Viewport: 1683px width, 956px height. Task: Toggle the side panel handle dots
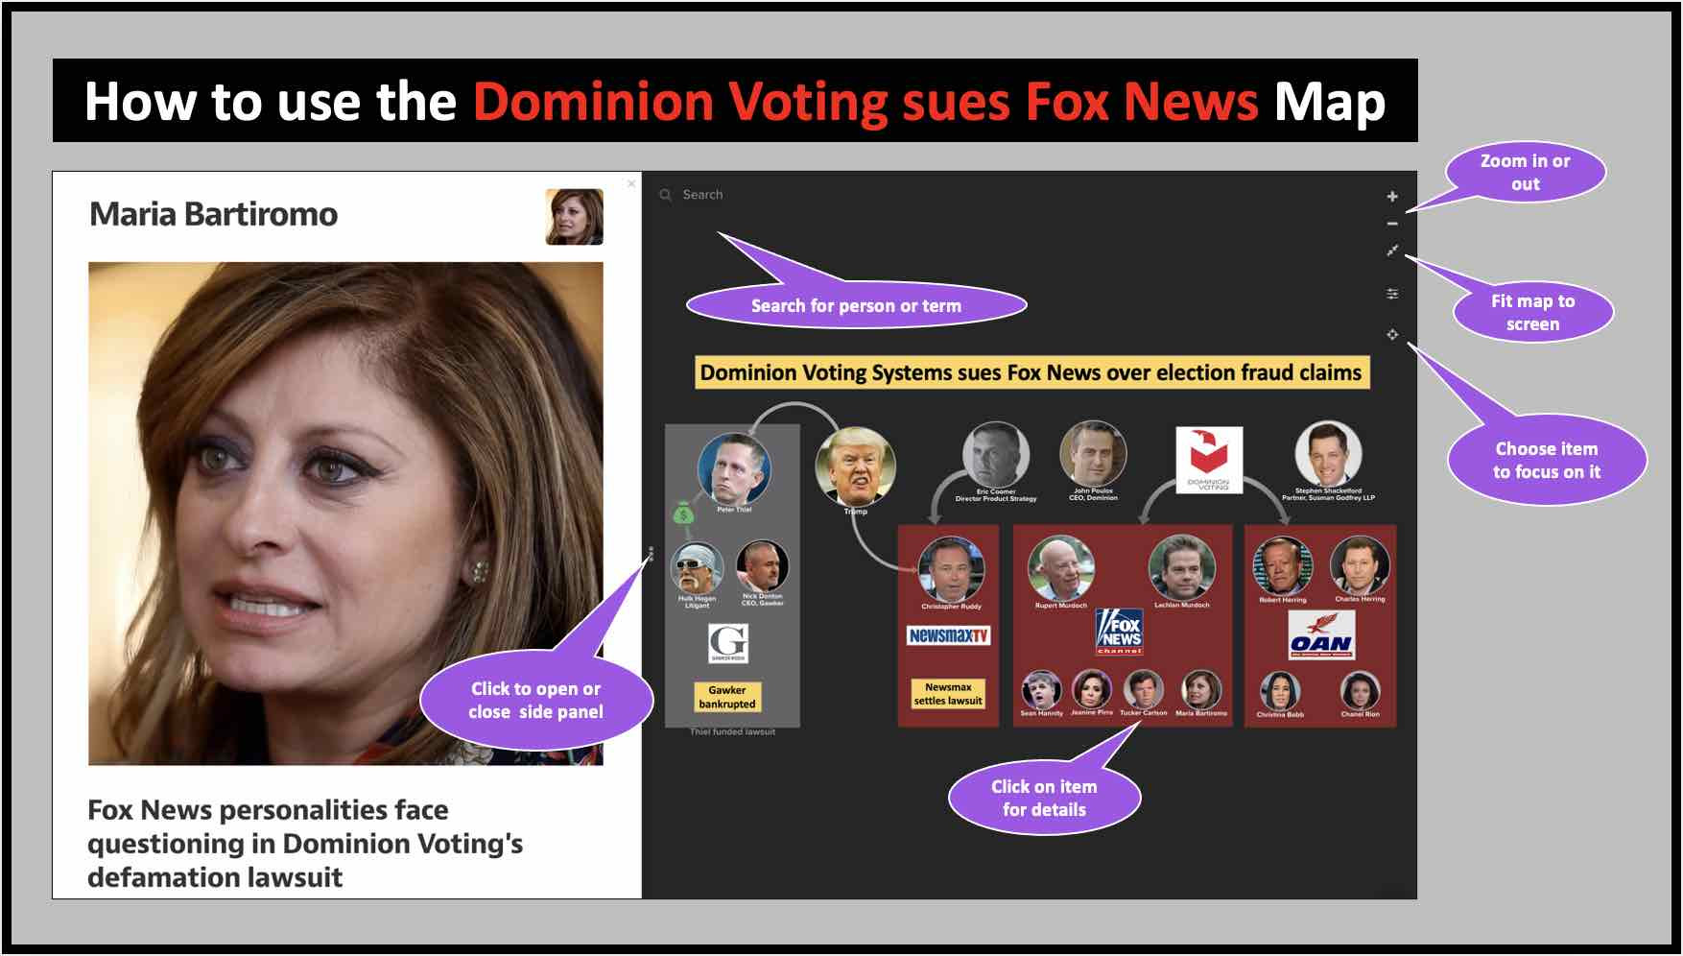[x=651, y=554]
